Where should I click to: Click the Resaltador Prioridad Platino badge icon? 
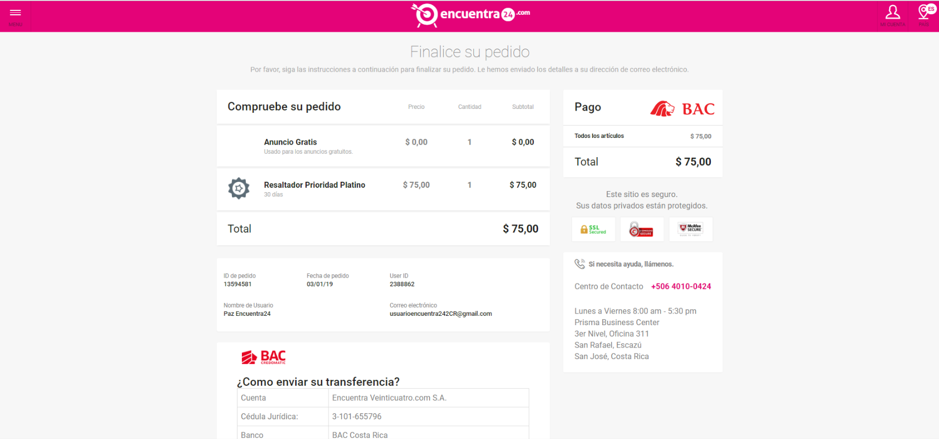tap(239, 188)
